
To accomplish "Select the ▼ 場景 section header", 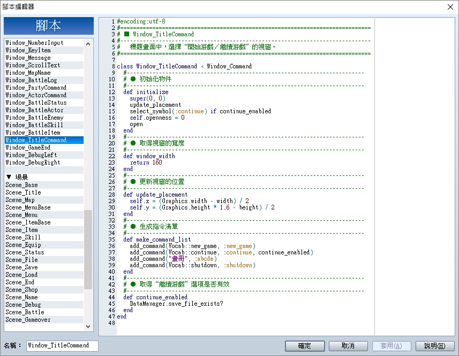I will click(44, 177).
